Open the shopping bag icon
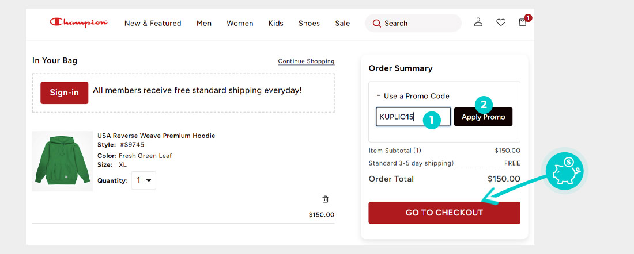Image resolution: width=634 pixels, height=254 pixels. coord(522,22)
